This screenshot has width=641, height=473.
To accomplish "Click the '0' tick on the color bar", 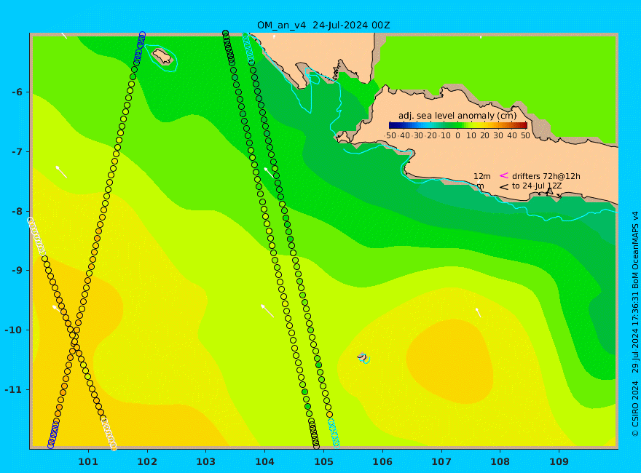I will coord(458,135).
